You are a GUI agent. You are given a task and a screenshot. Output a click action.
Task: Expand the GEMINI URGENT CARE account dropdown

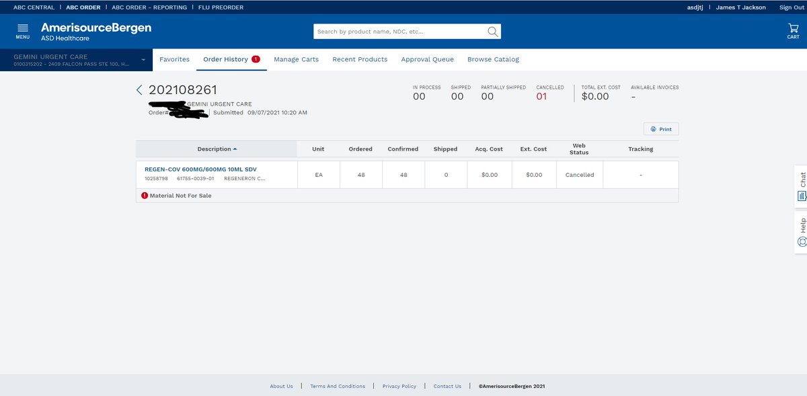click(x=143, y=60)
